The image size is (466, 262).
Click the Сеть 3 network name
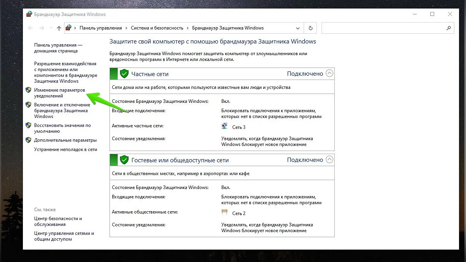(x=239, y=127)
